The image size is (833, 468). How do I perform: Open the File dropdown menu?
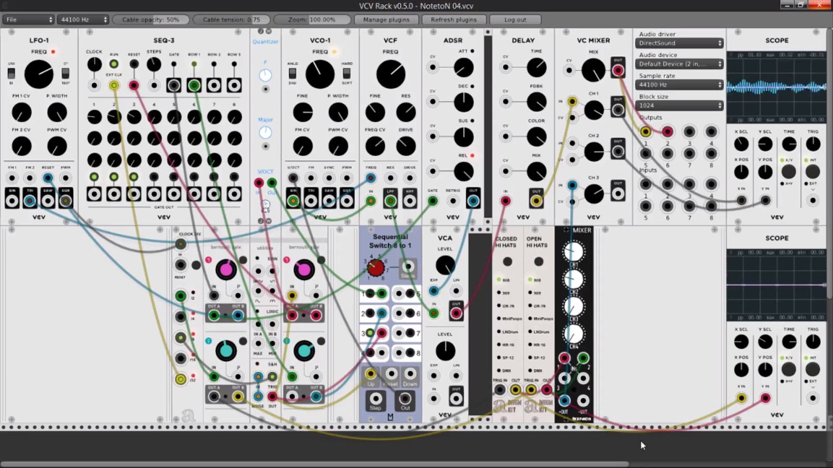(28, 19)
